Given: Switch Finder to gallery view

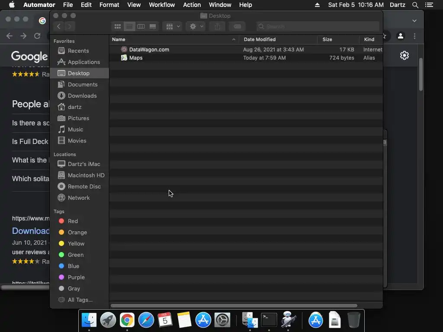Looking at the screenshot, I should click(153, 26).
